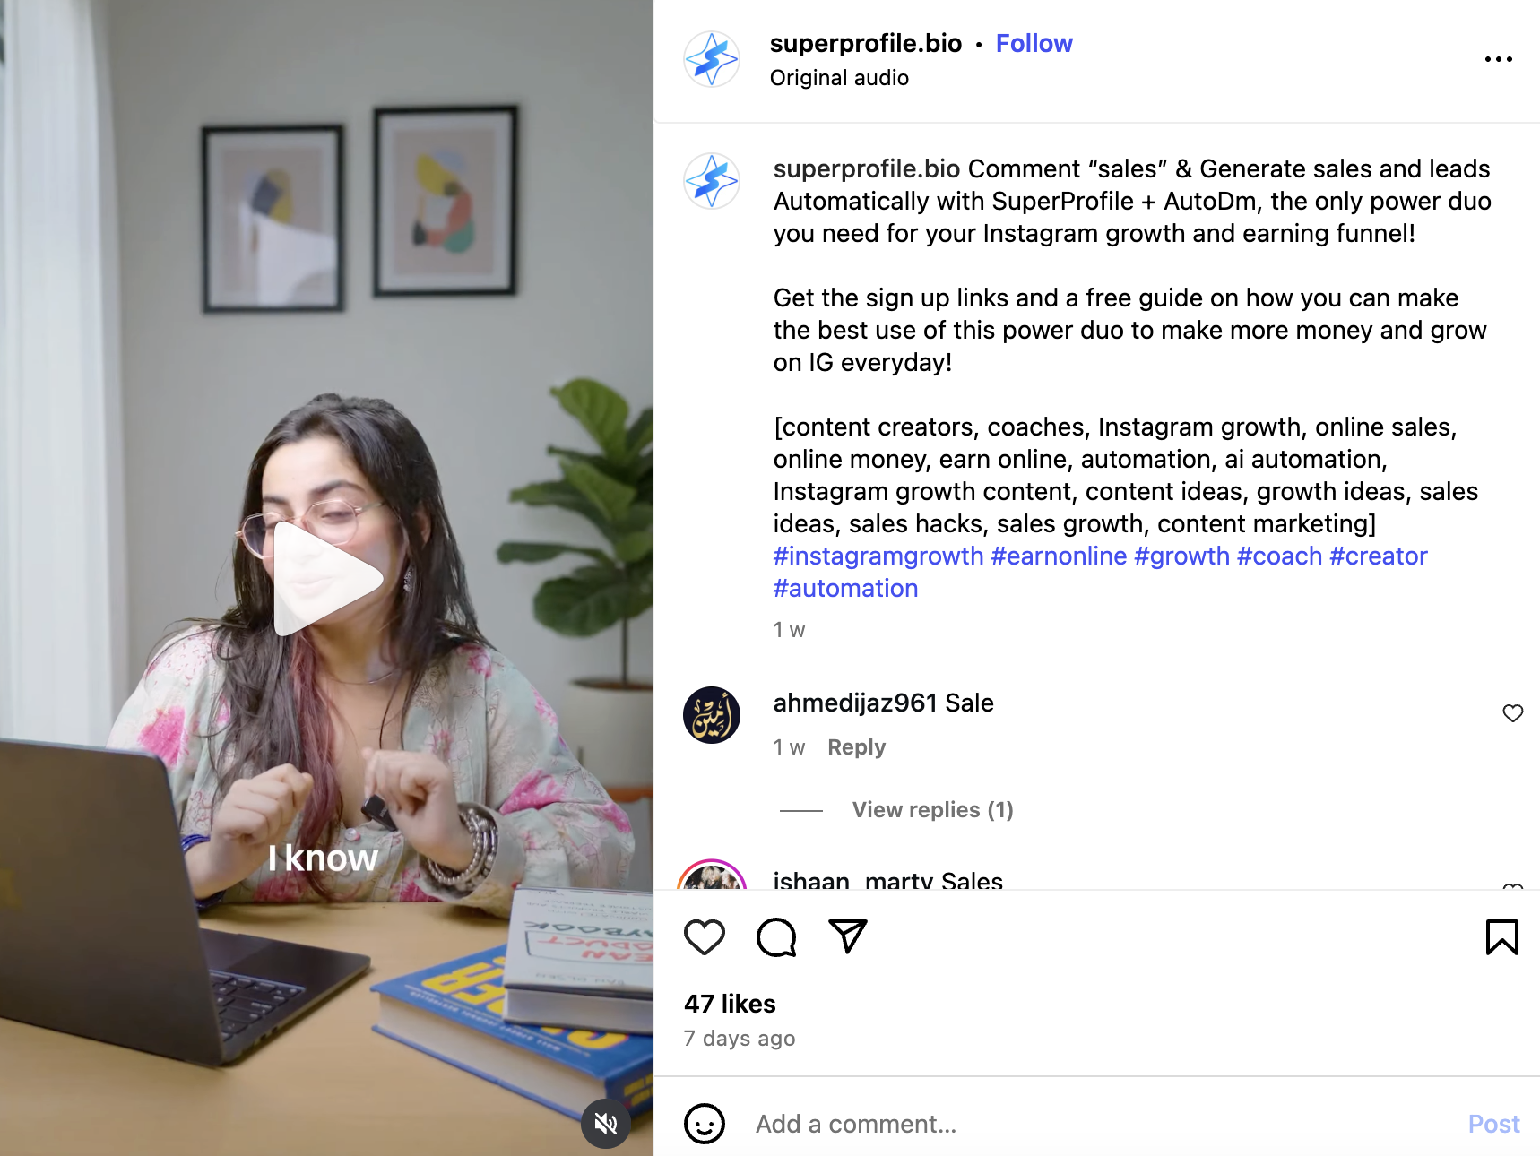Unmute the video with speaker icon

(x=606, y=1123)
